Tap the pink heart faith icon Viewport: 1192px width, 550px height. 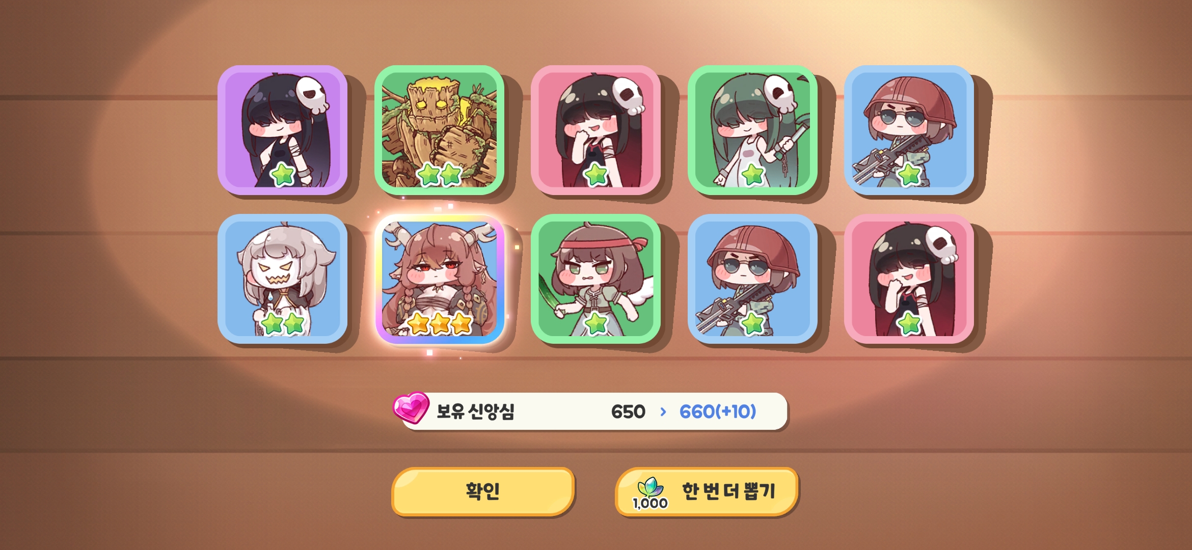[411, 407]
